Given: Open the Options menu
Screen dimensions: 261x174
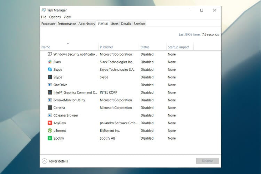Looking at the screenshot, I should (55, 17).
